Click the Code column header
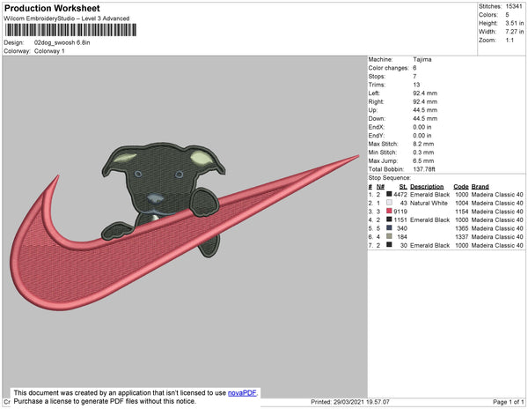This screenshot has width=528, height=409. coord(461,187)
